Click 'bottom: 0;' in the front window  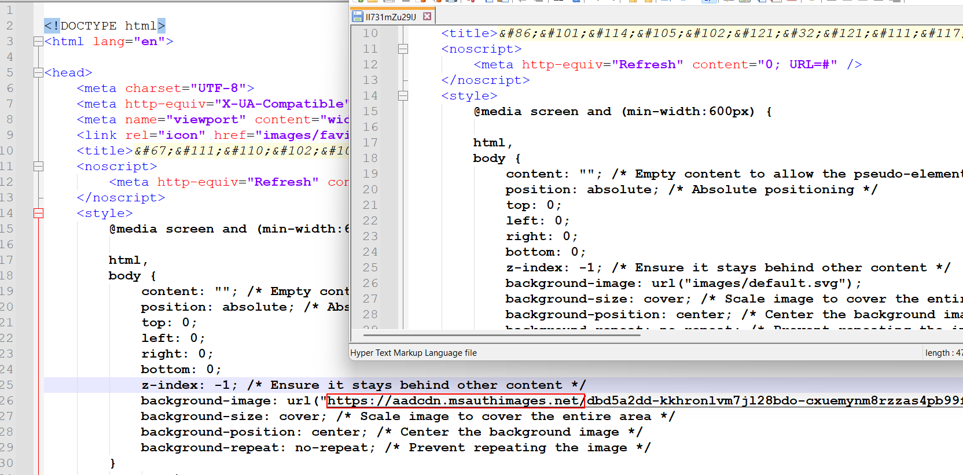coord(546,252)
